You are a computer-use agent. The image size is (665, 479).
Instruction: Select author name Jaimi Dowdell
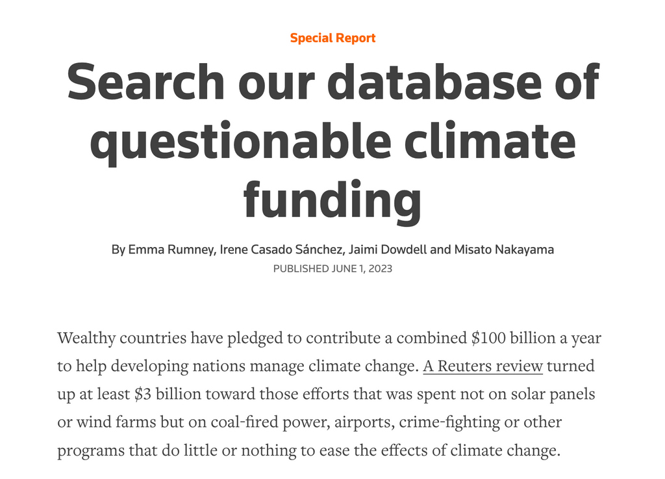(388, 249)
